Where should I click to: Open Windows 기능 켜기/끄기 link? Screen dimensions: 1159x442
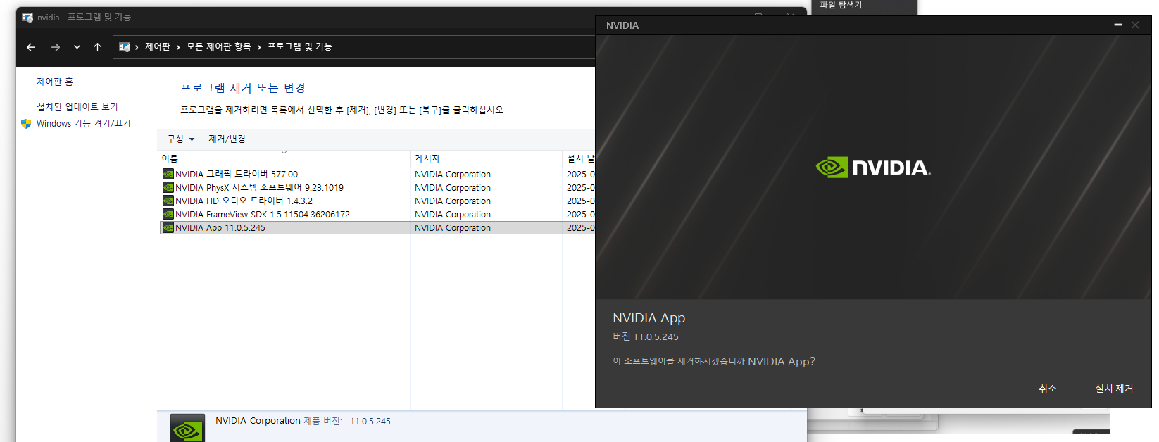pyautogui.click(x=83, y=123)
